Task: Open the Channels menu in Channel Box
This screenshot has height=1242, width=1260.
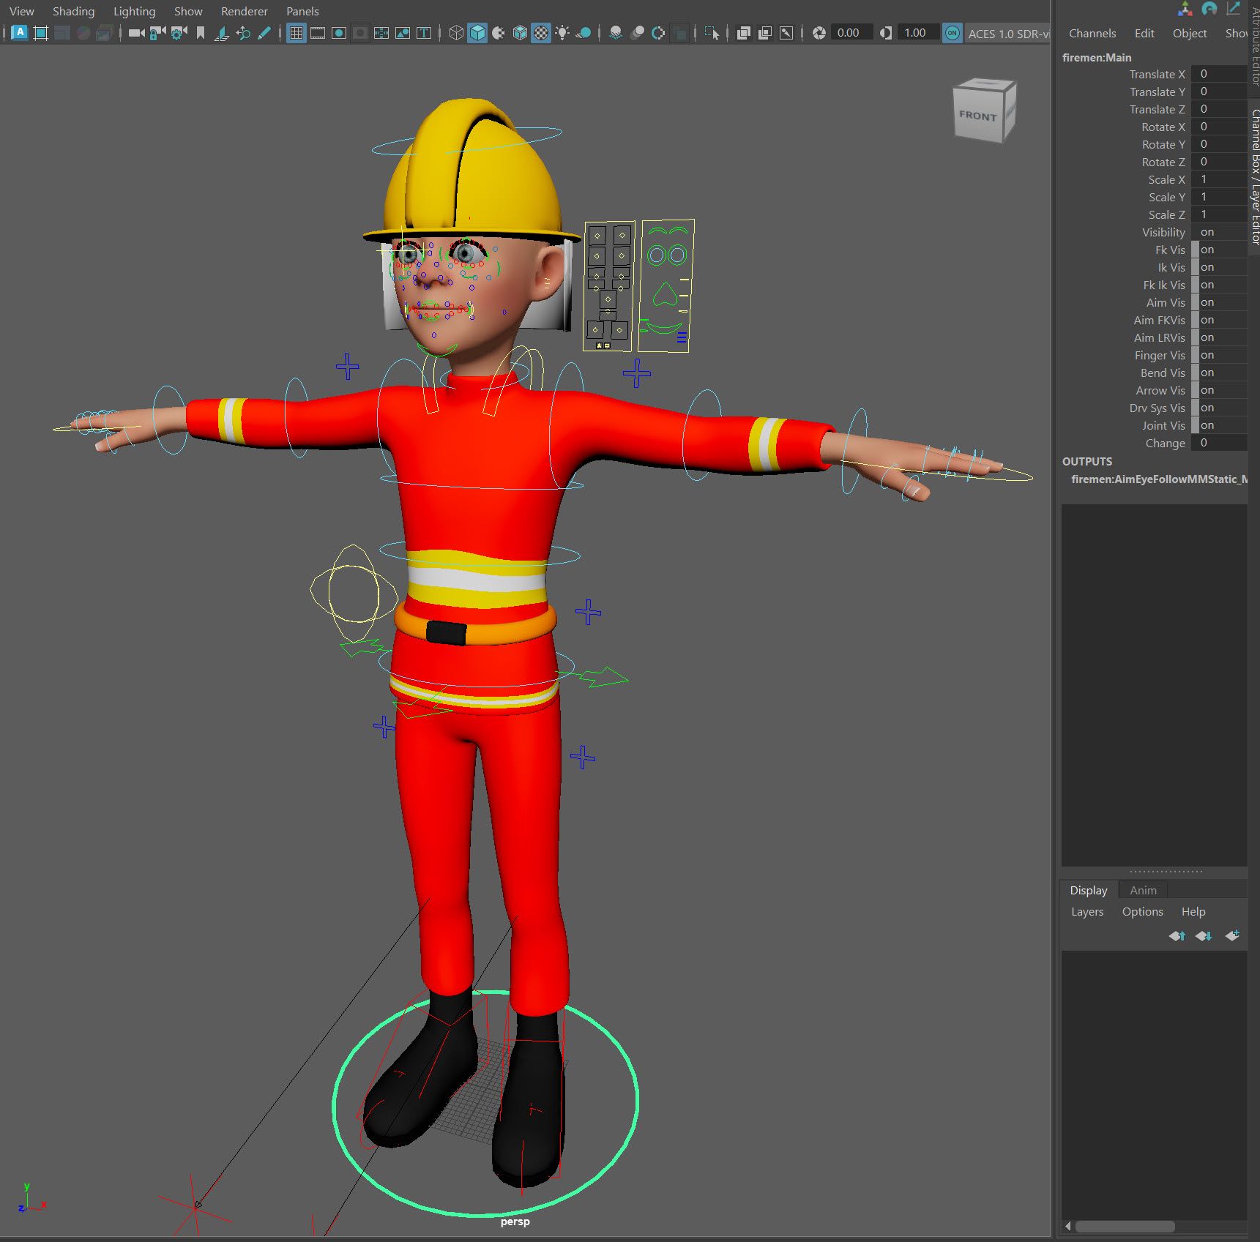Action: [1092, 33]
